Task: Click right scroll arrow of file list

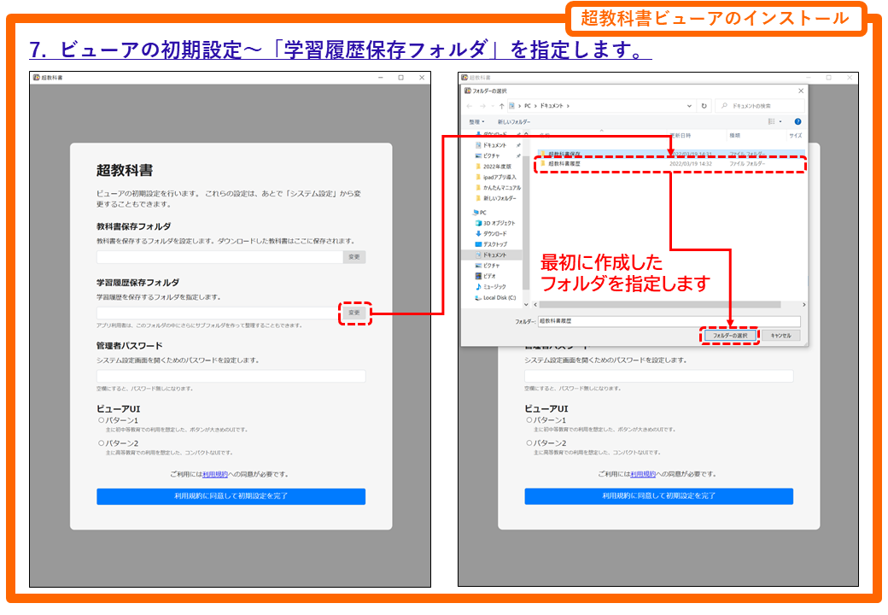Action: [x=803, y=305]
